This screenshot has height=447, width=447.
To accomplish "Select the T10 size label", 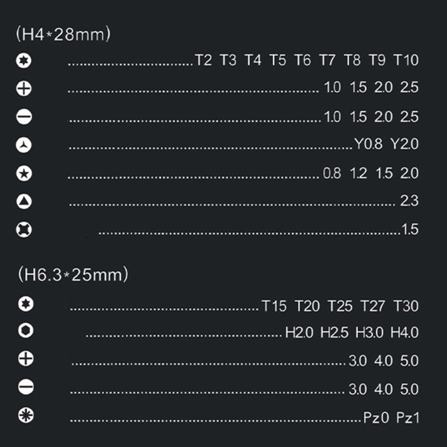I will [x=406, y=60].
